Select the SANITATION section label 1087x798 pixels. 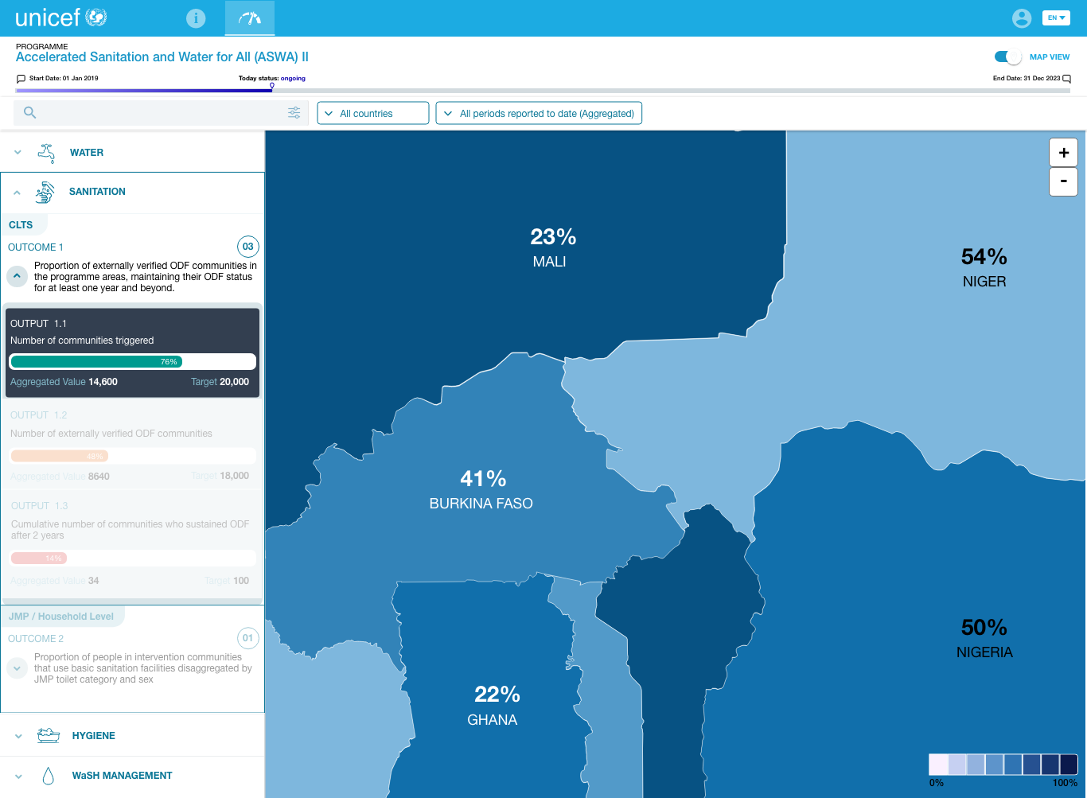97,192
